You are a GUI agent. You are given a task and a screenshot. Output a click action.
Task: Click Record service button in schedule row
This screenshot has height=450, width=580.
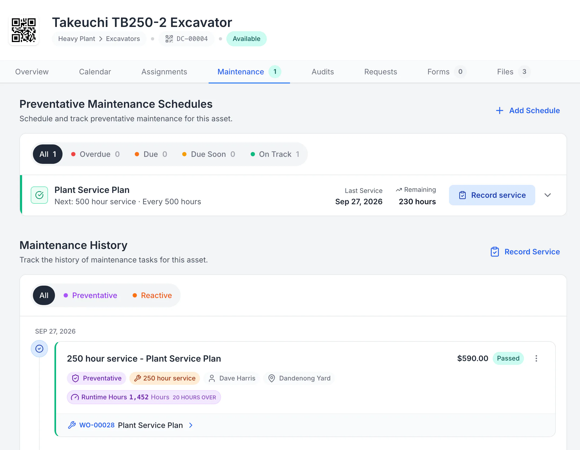coord(492,195)
